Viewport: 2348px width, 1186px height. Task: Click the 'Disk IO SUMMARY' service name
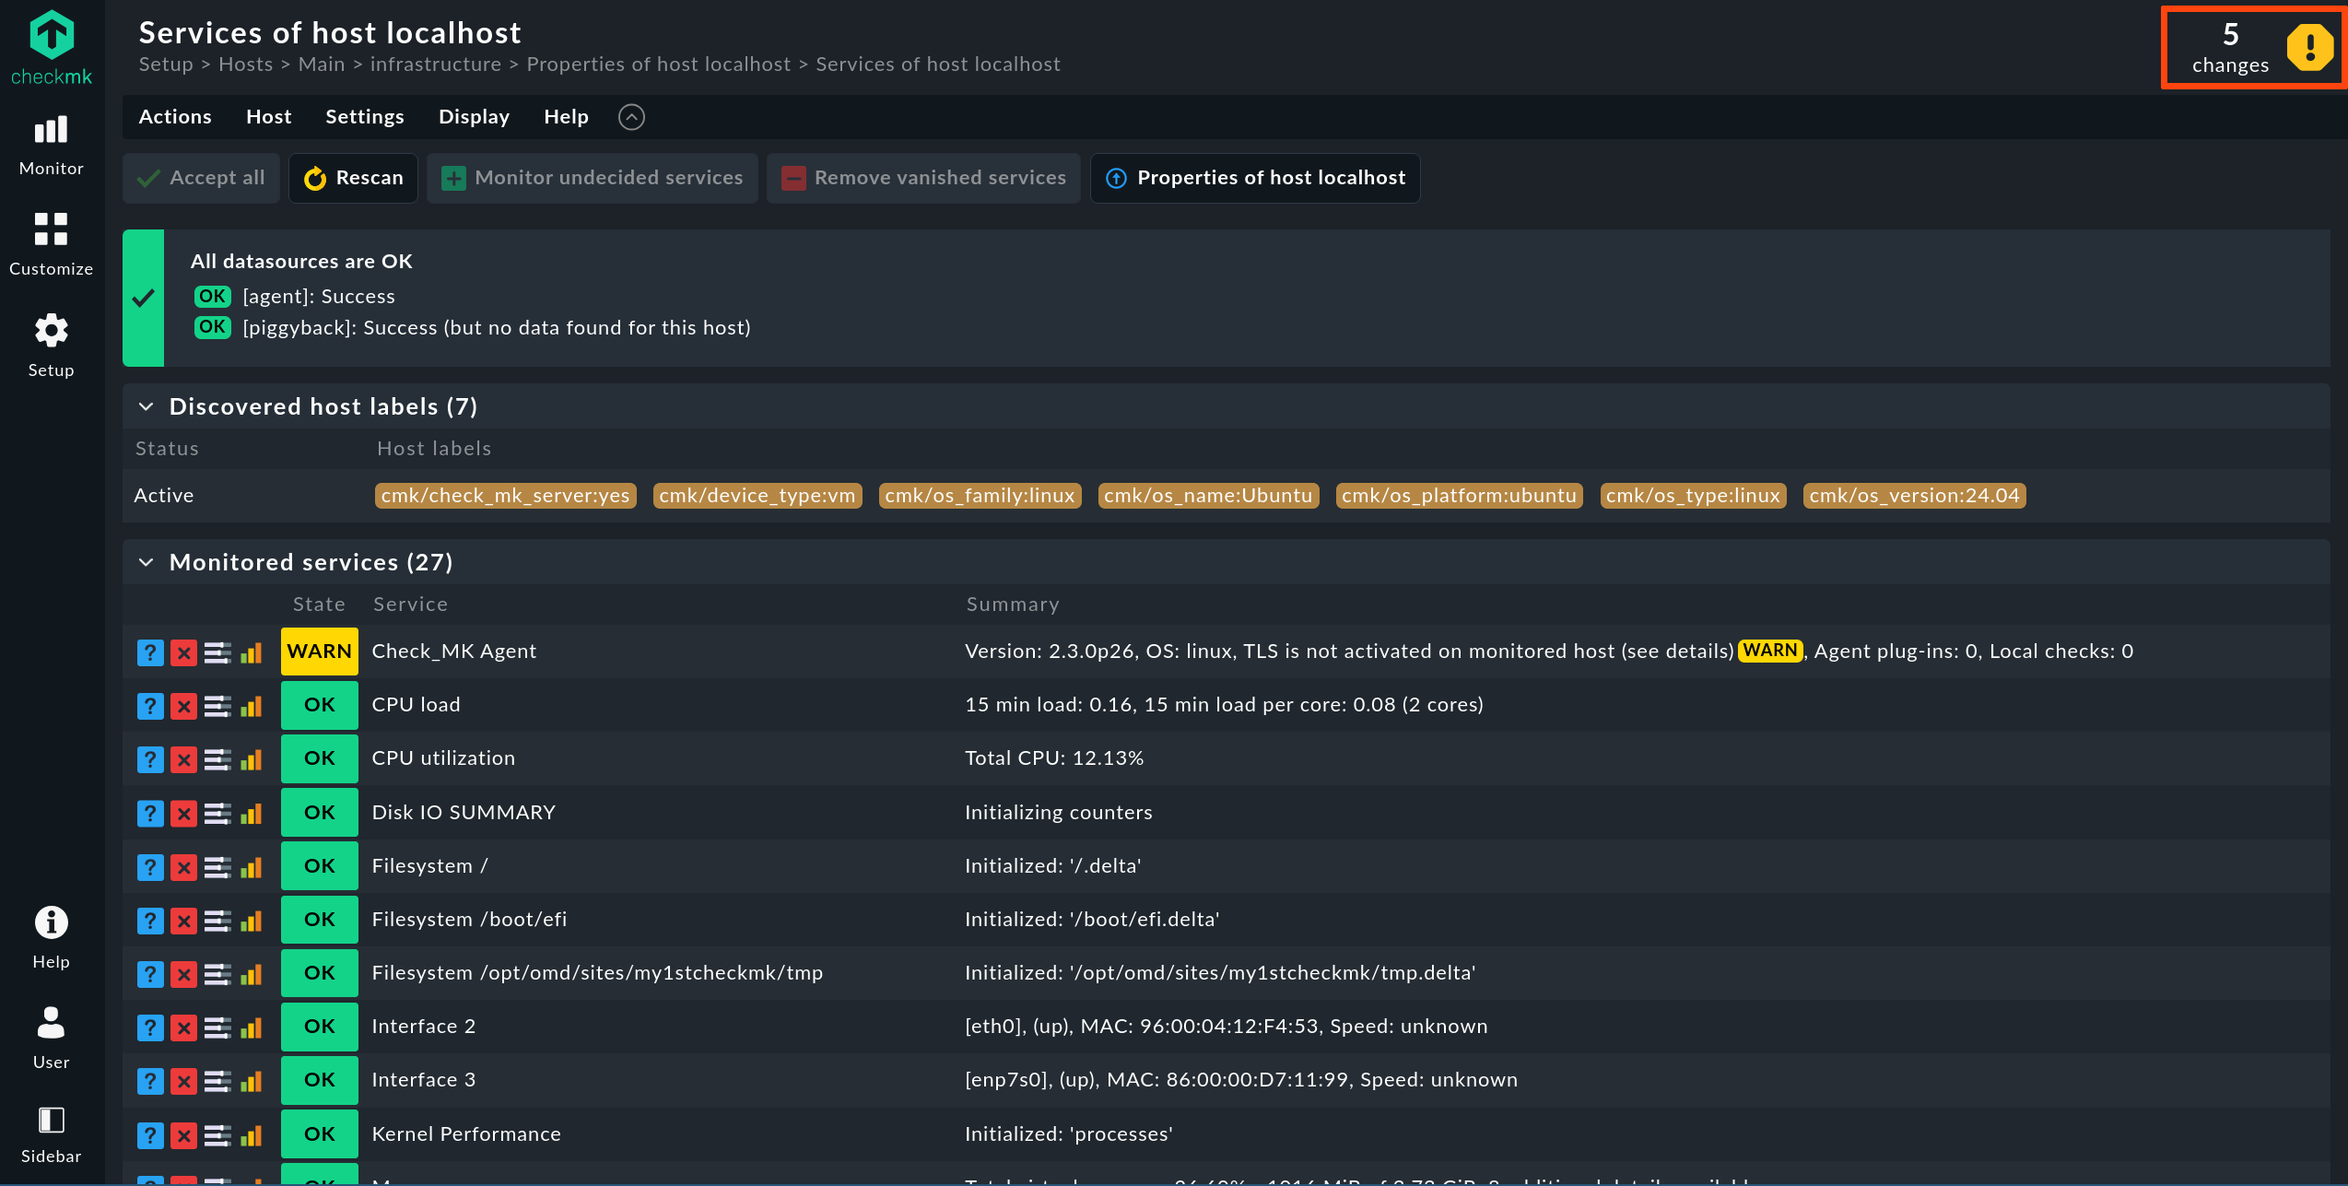pos(464,812)
